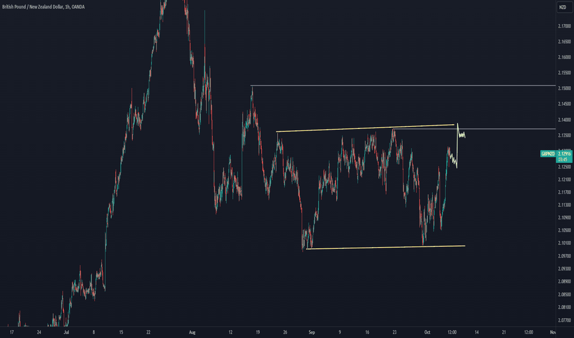Click the 2.11300 price axis label
The height and width of the screenshot is (338, 574).
click(564, 205)
